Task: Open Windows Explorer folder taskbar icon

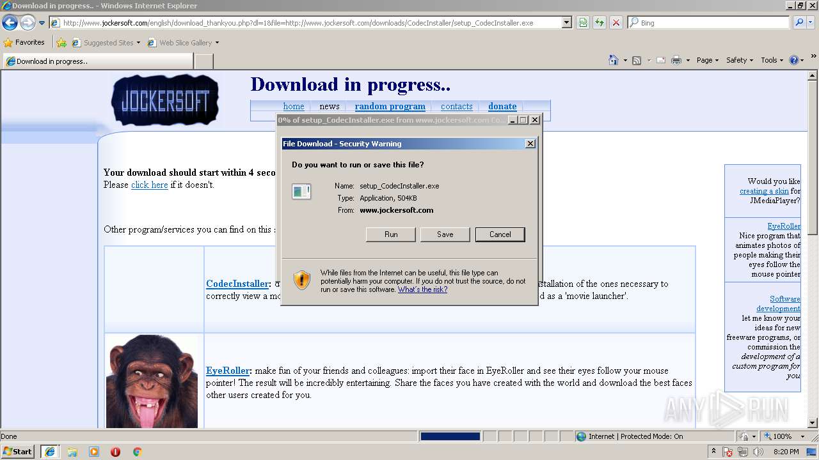Action: pyautogui.click(x=72, y=452)
